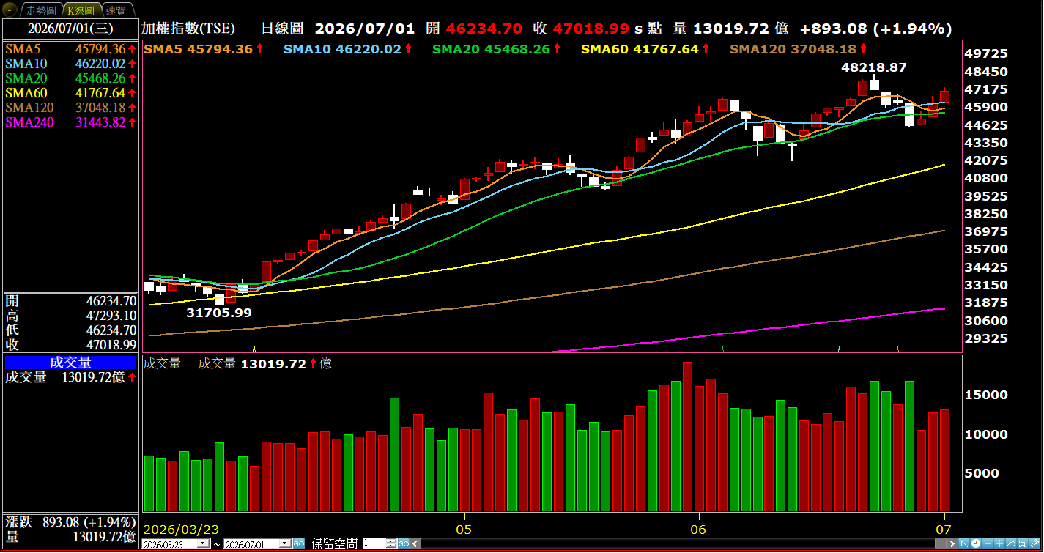Select the arrow cursor tool icon
1044x553 pixels.
point(964,543)
